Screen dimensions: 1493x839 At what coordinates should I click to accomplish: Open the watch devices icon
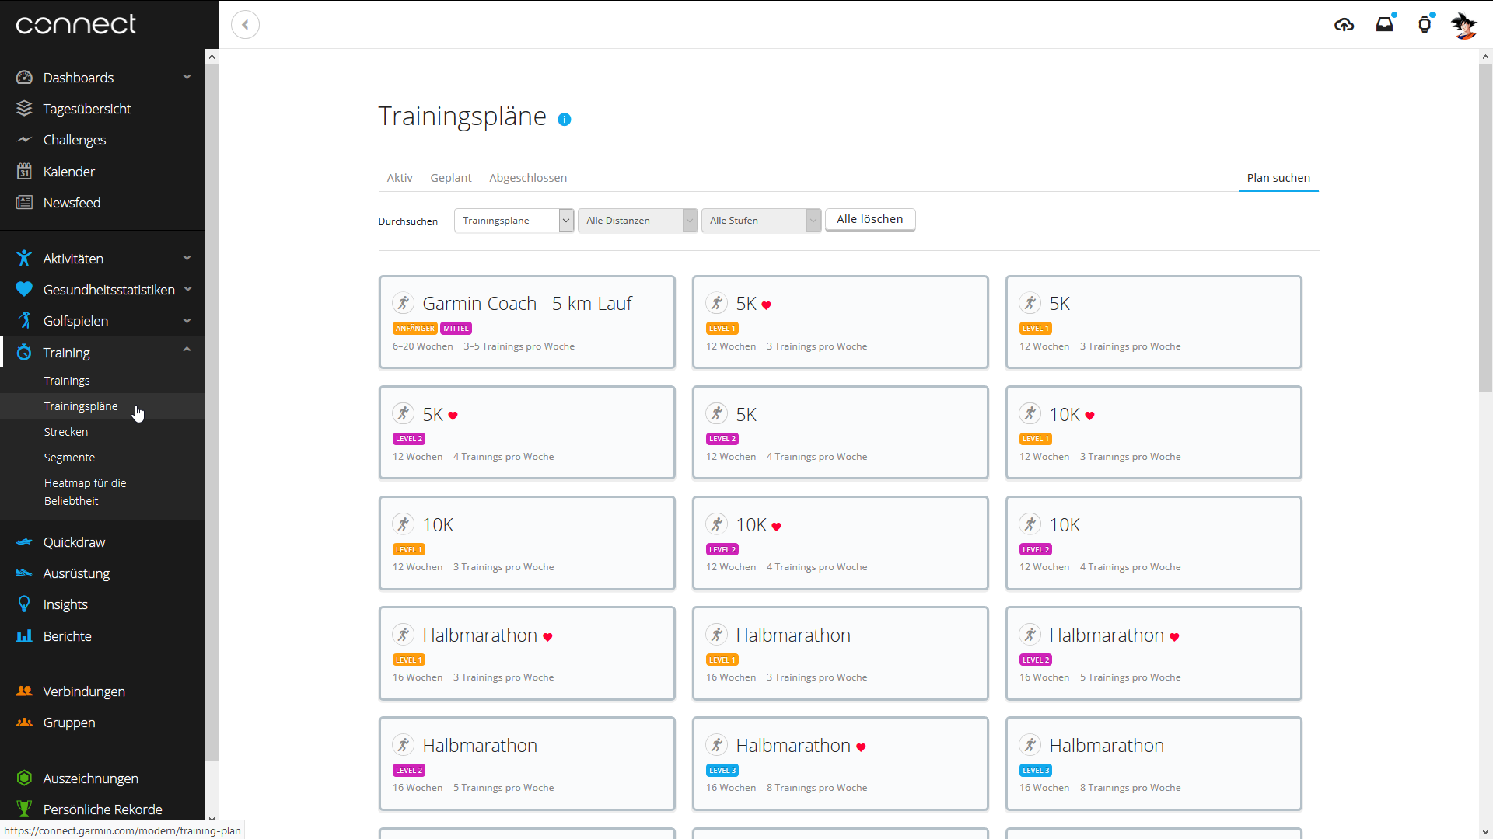coord(1425,25)
